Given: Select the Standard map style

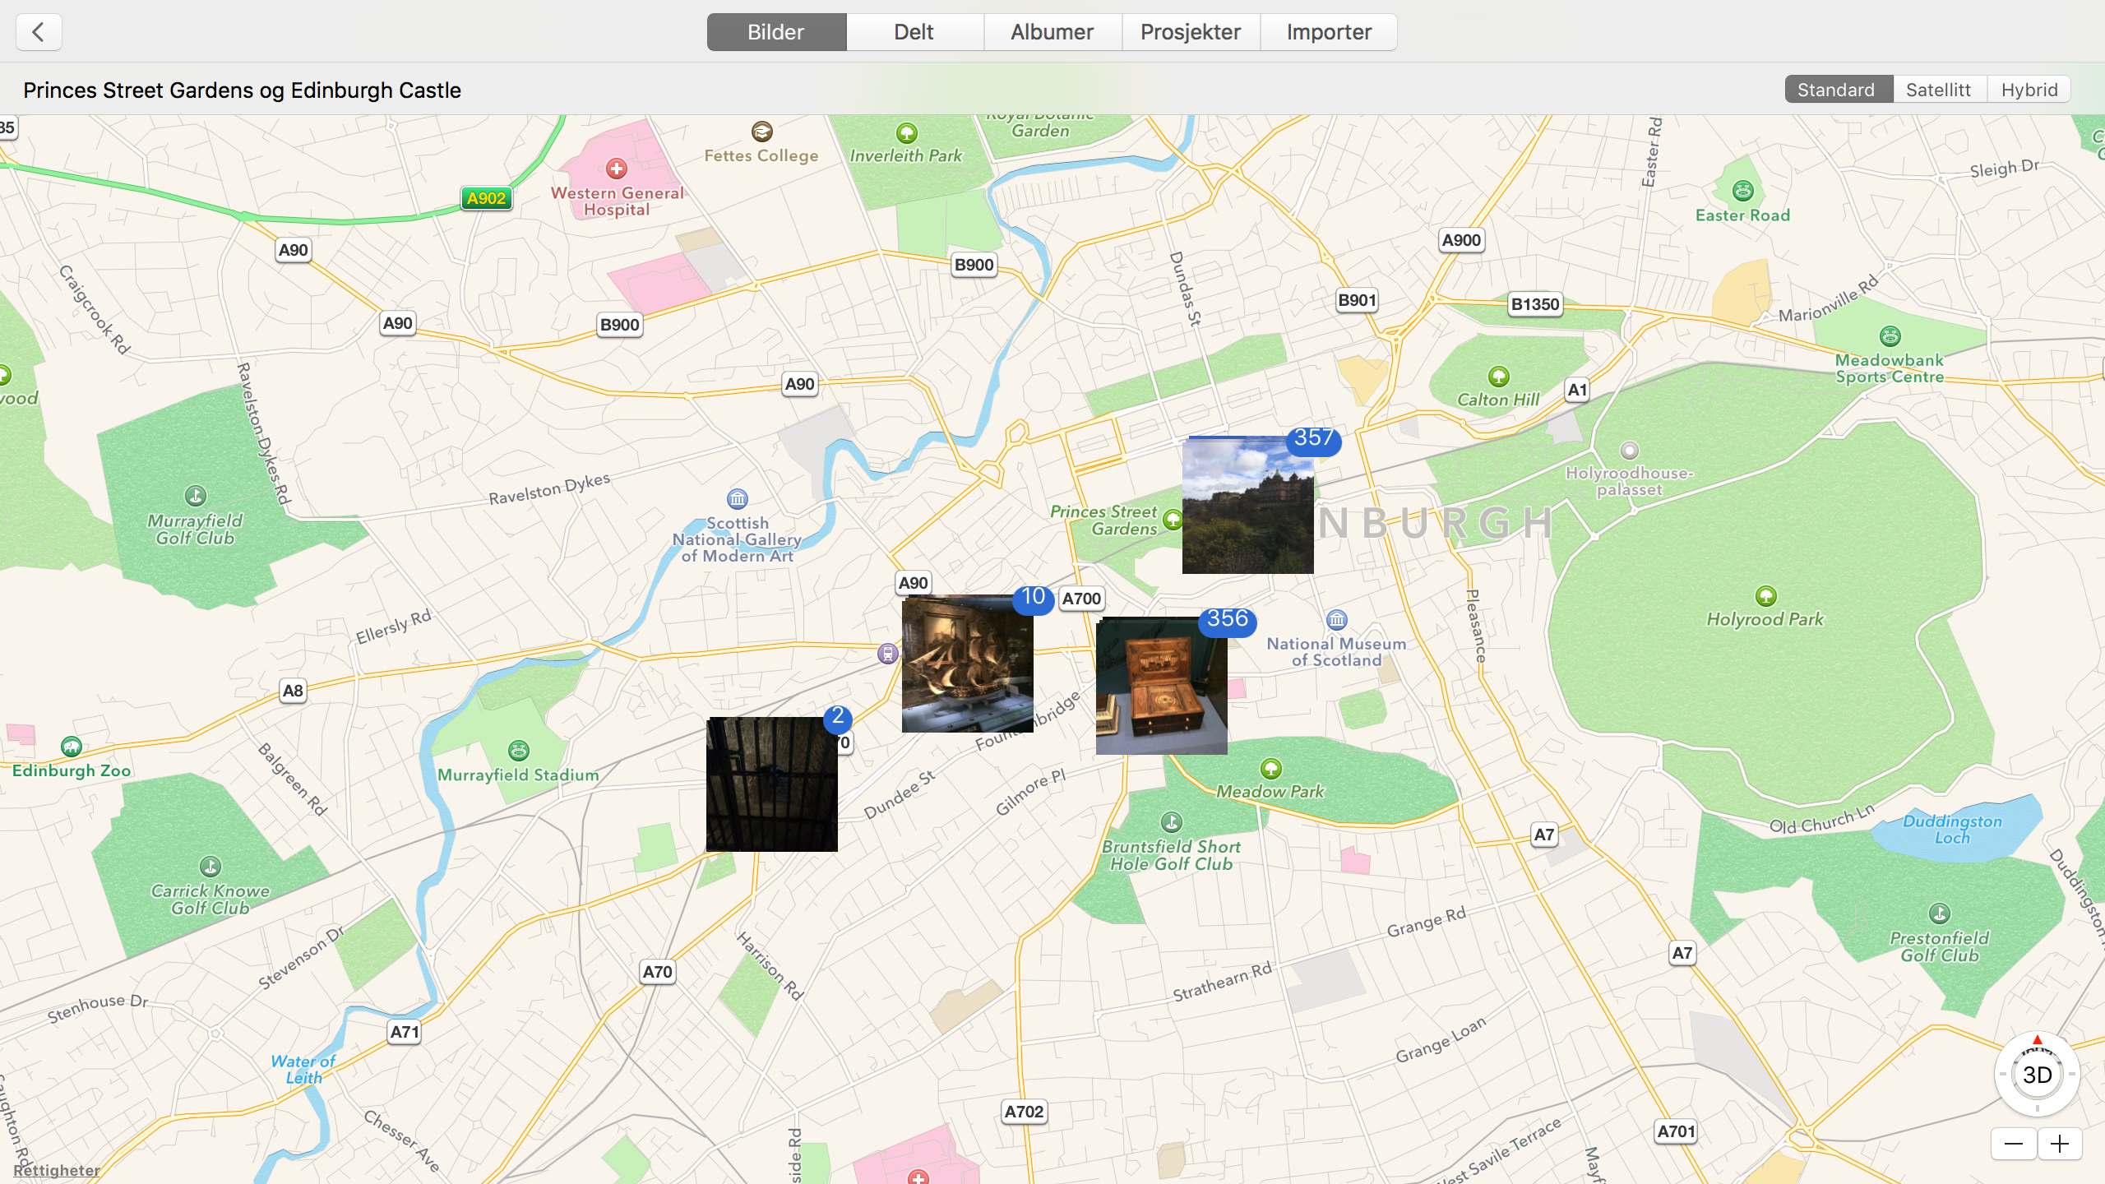Looking at the screenshot, I should (x=1836, y=90).
